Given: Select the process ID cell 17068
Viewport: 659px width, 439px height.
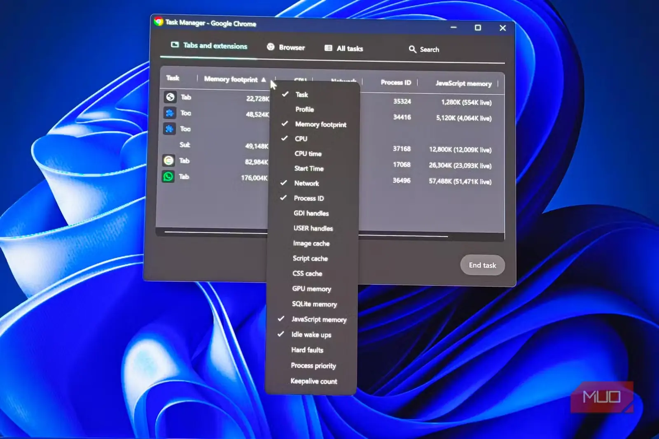Looking at the screenshot, I should tap(402, 165).
